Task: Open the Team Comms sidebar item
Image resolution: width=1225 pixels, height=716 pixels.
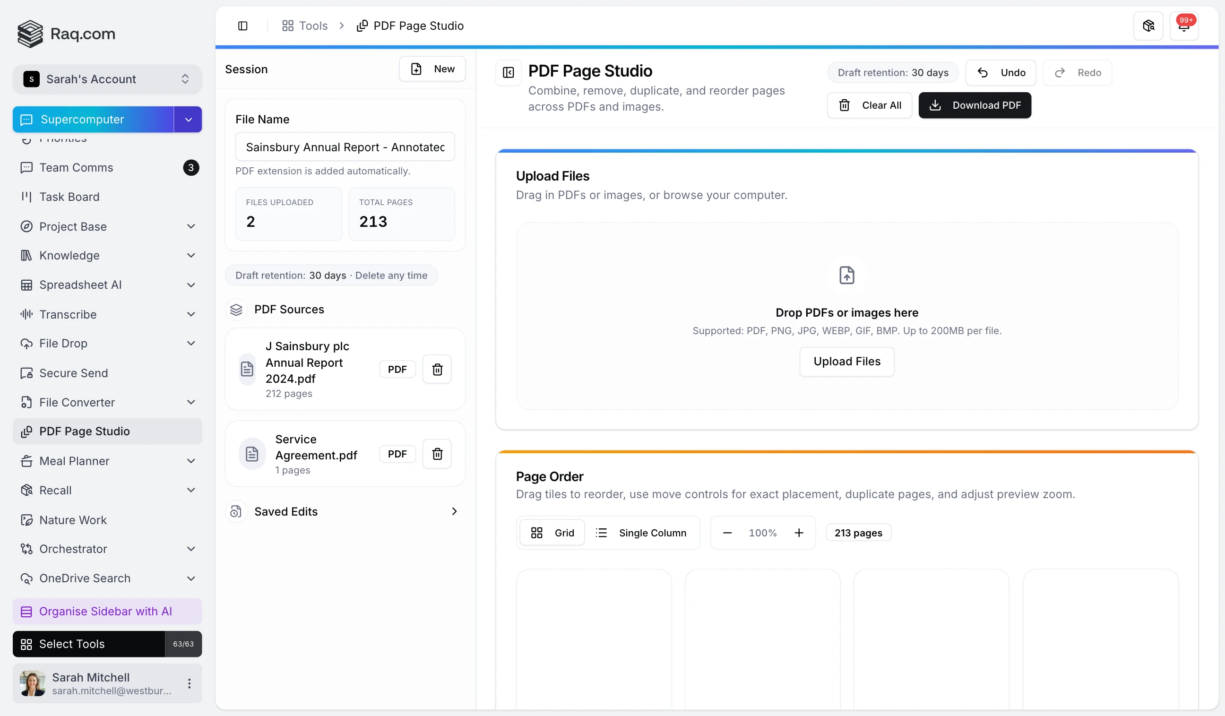Action: (107, 168)
